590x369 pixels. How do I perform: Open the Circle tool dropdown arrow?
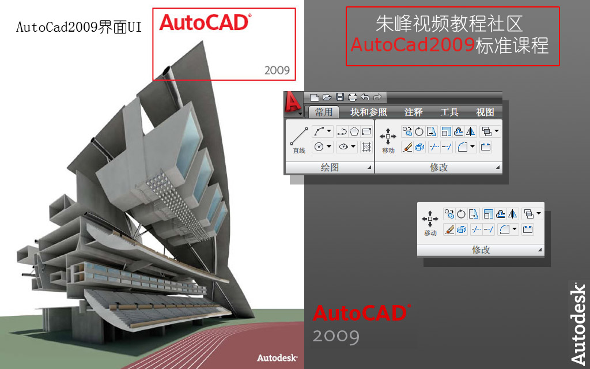click(x=329, y=147)
